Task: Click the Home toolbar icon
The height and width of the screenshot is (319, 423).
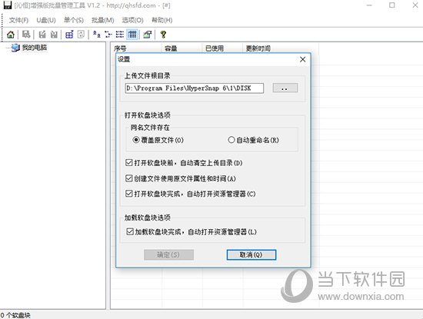Action: [11, 35]
